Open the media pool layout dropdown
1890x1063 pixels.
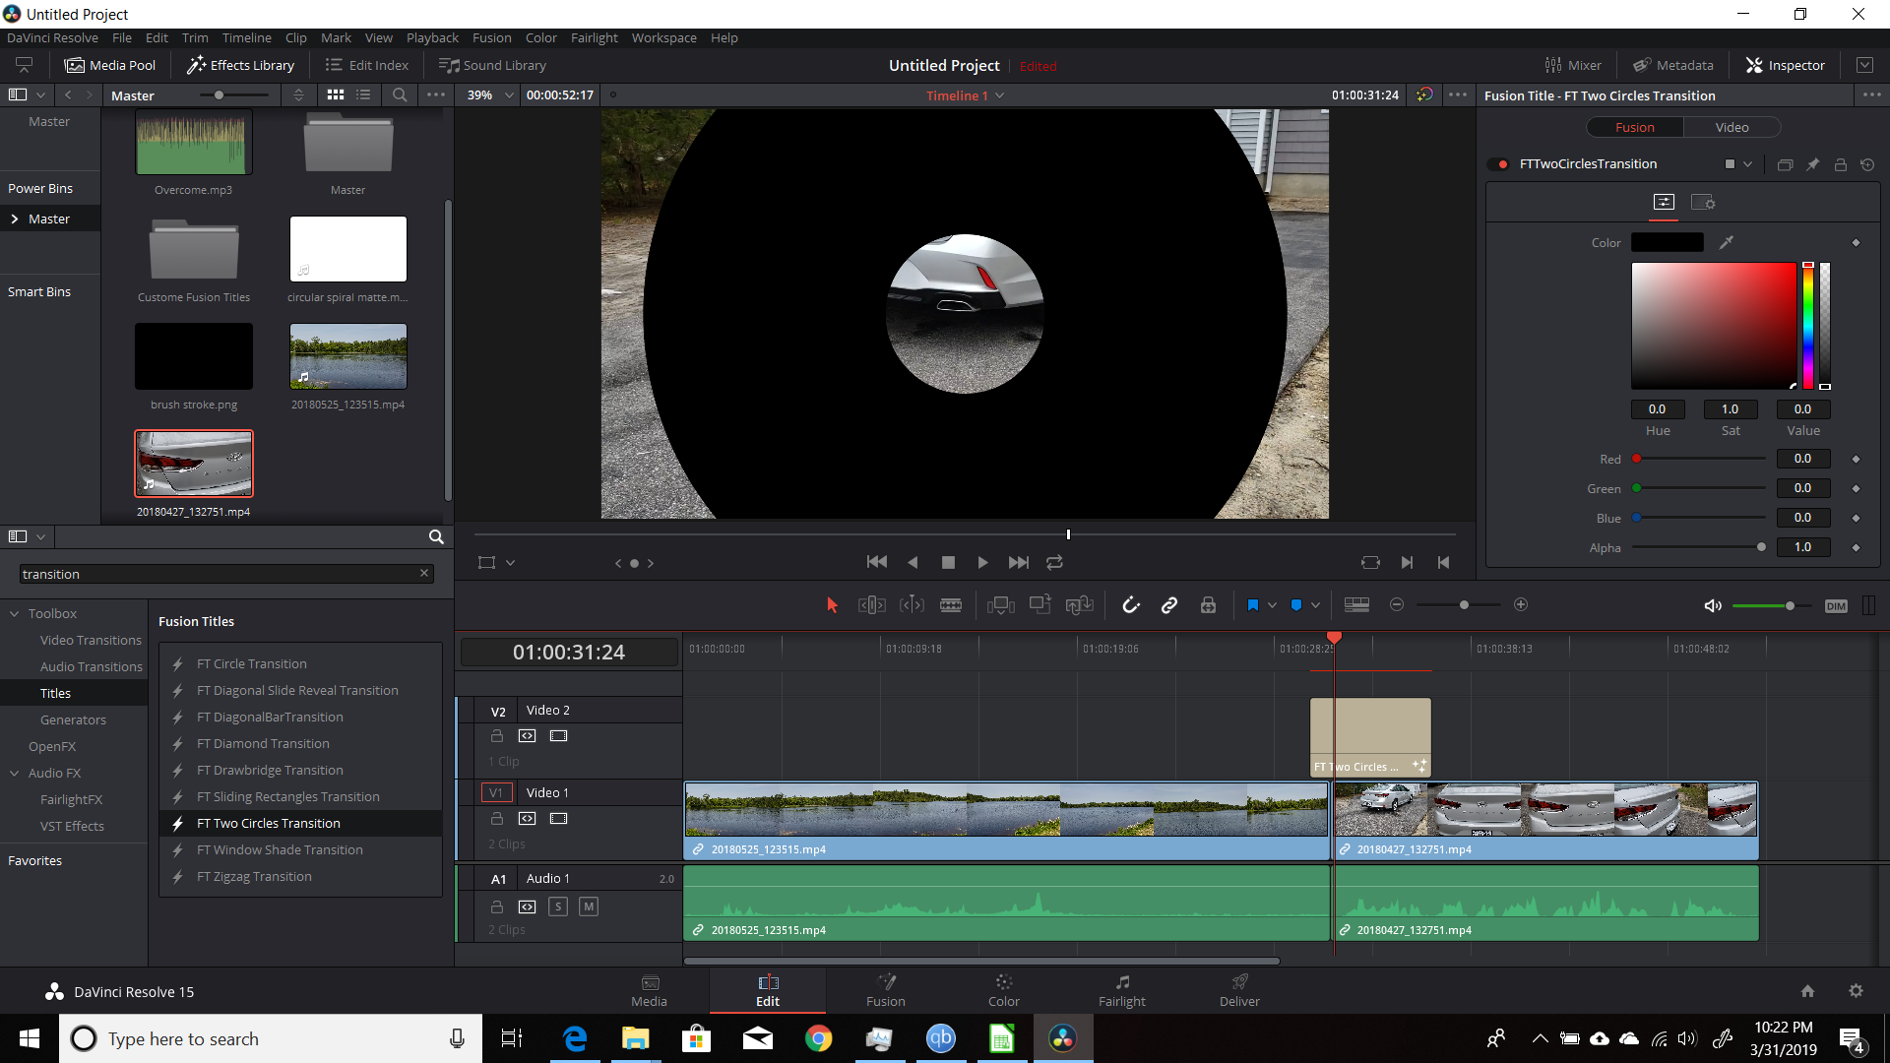tap(40, 95)
